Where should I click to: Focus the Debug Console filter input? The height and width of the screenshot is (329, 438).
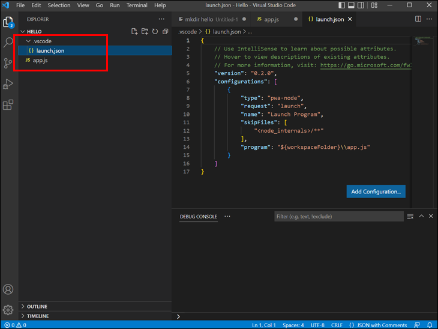click(338, 216)
